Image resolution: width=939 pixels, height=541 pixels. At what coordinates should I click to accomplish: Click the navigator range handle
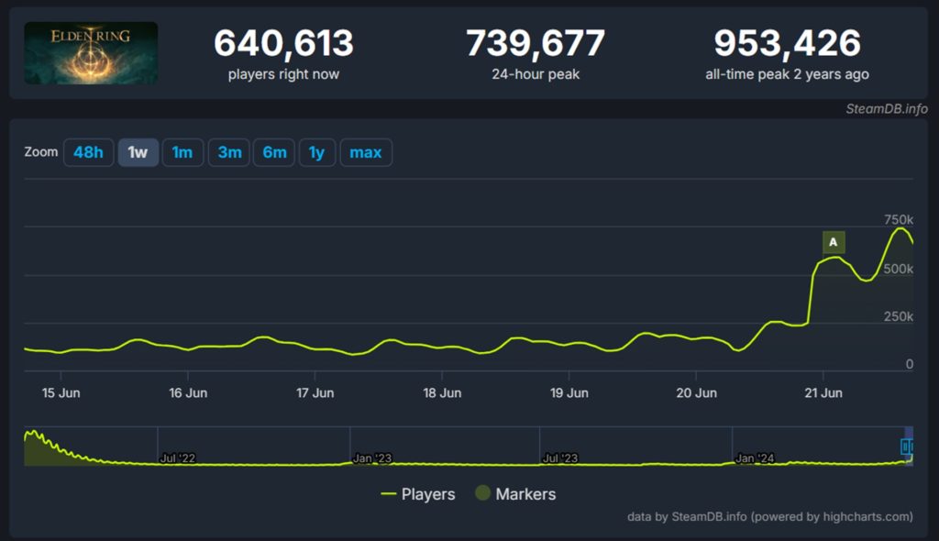point(907,446)
